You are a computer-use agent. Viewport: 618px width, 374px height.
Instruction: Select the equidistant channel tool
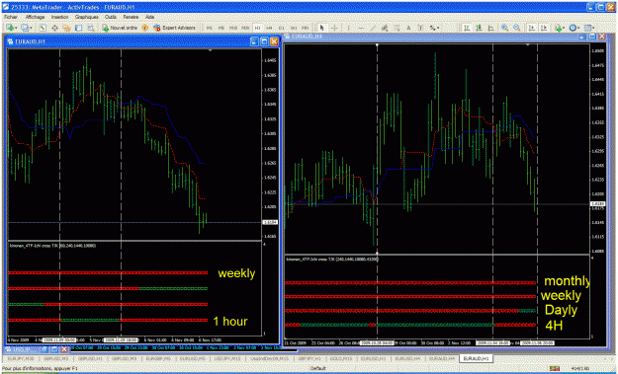(x=385, y=28)
